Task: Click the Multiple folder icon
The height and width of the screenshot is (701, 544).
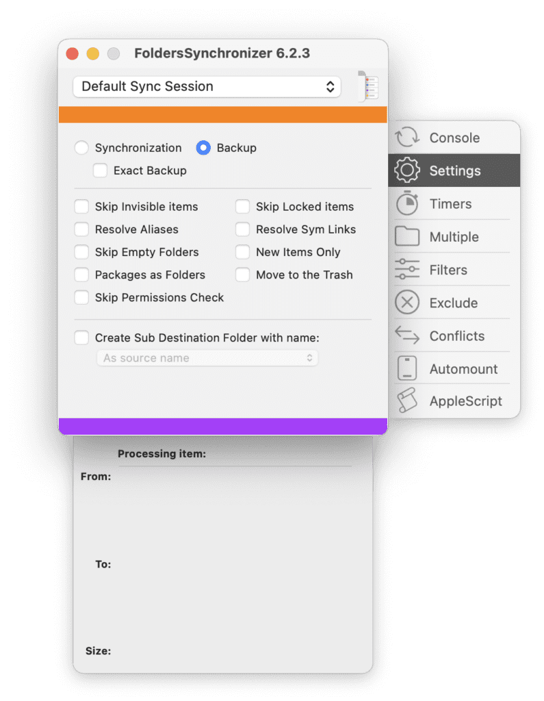Action: tap(406, 236)
